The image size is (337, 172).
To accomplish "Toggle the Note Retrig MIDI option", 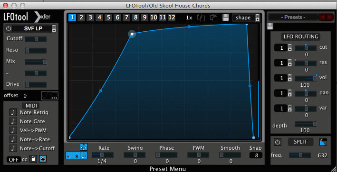I will (13, 112).
